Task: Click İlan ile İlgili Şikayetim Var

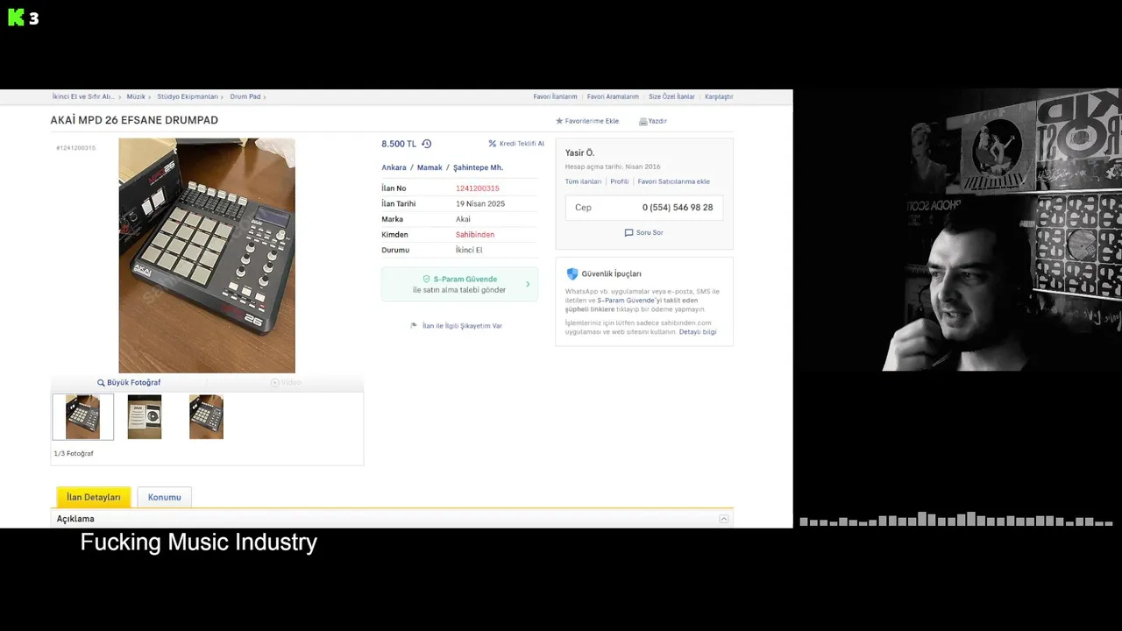Action: (462, 326)
